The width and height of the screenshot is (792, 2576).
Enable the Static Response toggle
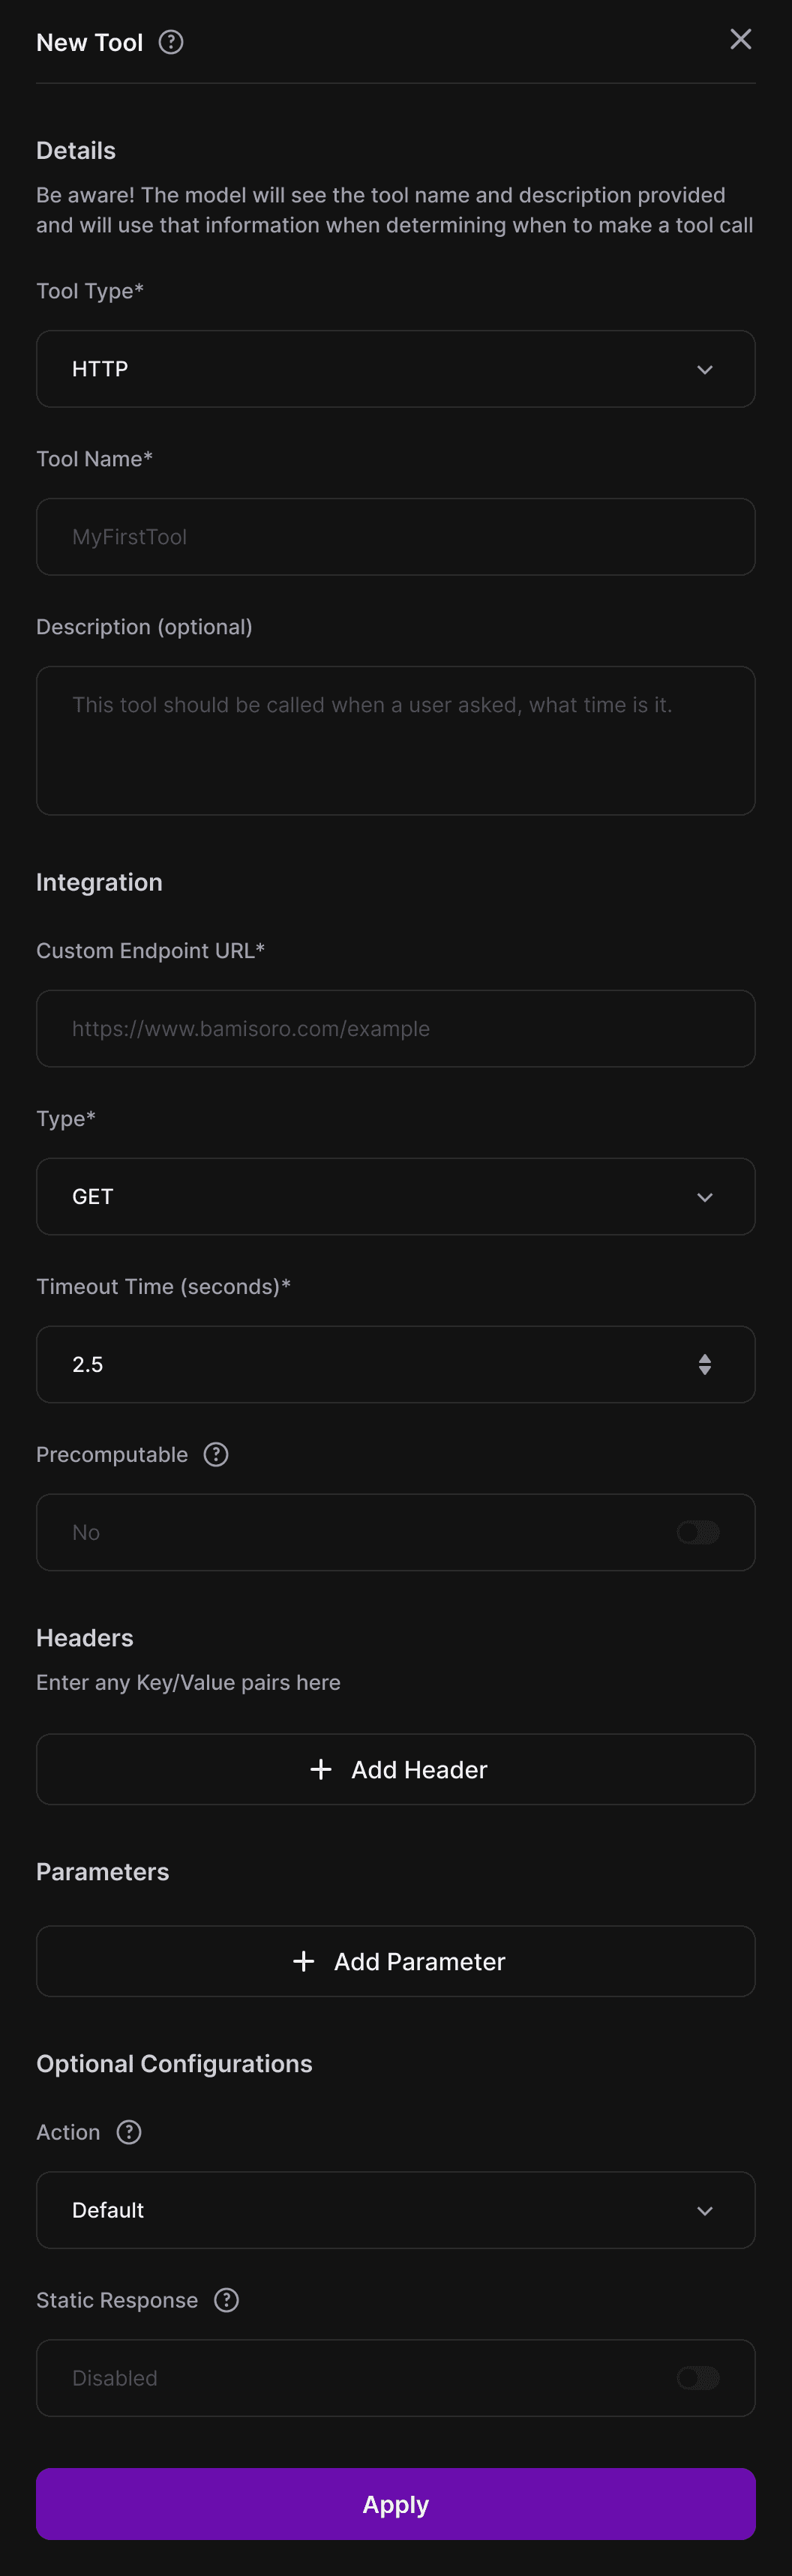point(698,2378)
